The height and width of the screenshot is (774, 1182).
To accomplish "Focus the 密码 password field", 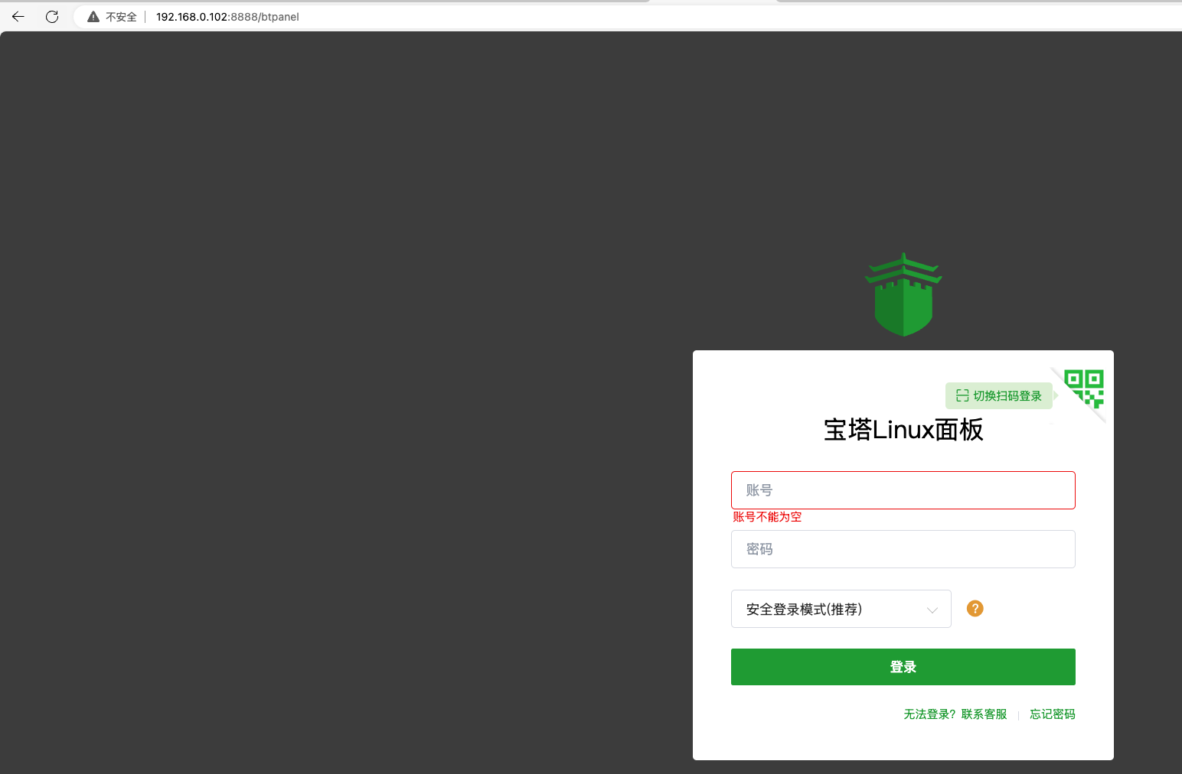I will click(x=903, y=549).
